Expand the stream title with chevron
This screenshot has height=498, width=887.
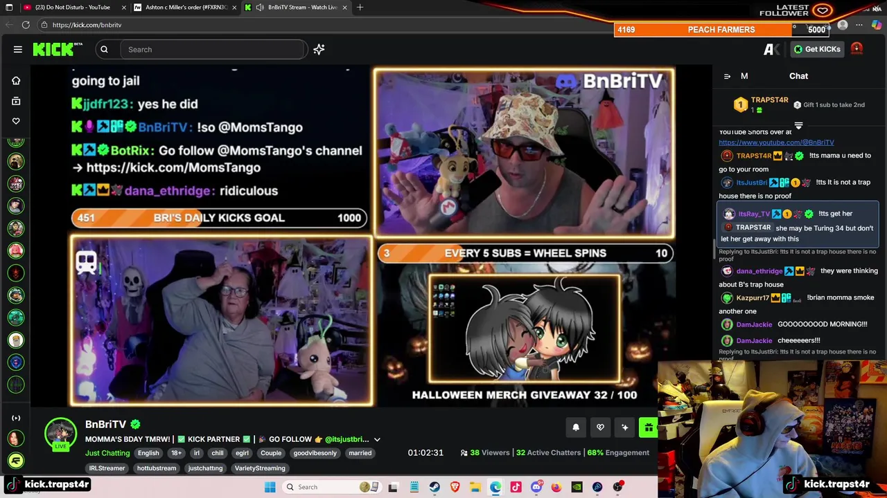(x=377, y=439)
